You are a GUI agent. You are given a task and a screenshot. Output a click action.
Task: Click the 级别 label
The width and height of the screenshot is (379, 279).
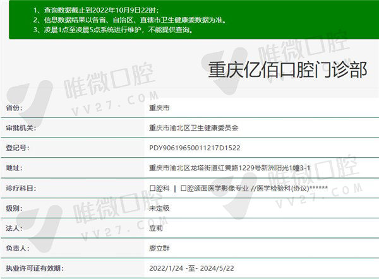pyautogui.click(x=14, y=208)
